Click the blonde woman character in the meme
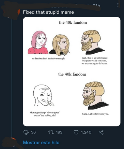The image size is (124, 149). [x=59, y=45]
